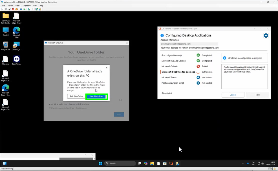278x171 pixels.
Task: Click the On Demand Migration taskbar icon
Action: [x=171, y=163]
